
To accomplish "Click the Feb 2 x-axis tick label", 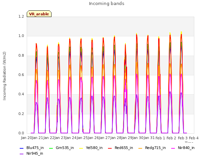I will [172, 138].
